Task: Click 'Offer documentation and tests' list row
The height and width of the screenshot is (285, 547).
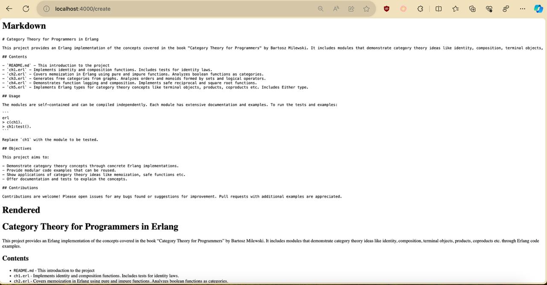Action: pyautogui.click(x=65, y=179)
